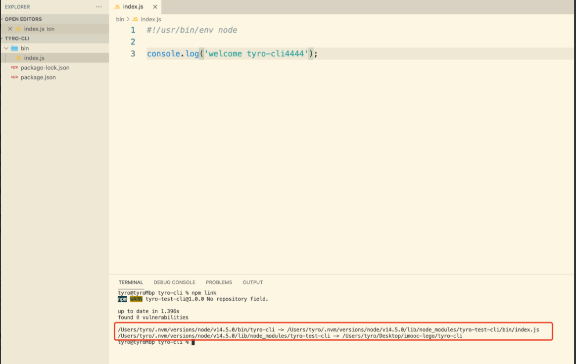
Task: Click 'up to date in 1.396s' line
Action: click(x=148, y=311)
